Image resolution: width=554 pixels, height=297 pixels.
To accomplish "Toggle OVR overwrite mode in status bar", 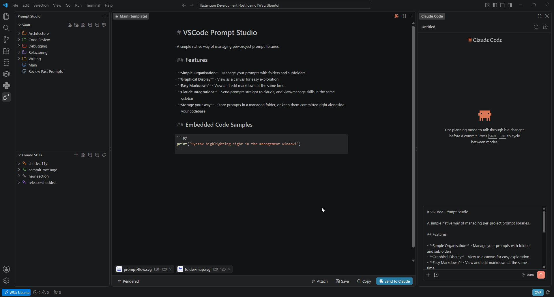I will click(x=538, y=292).
